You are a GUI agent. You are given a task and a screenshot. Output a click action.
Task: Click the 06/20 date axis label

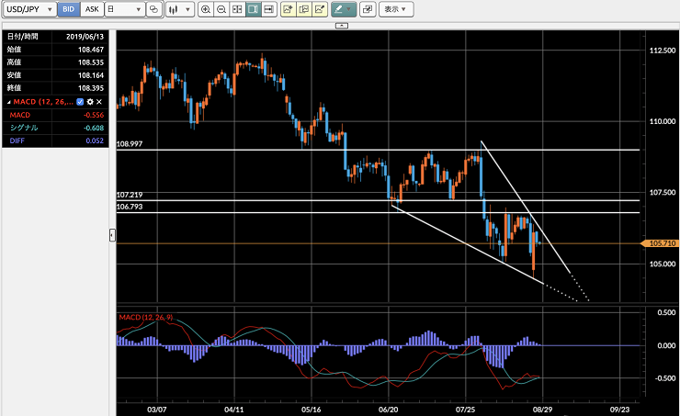click(x=388, y=410)
